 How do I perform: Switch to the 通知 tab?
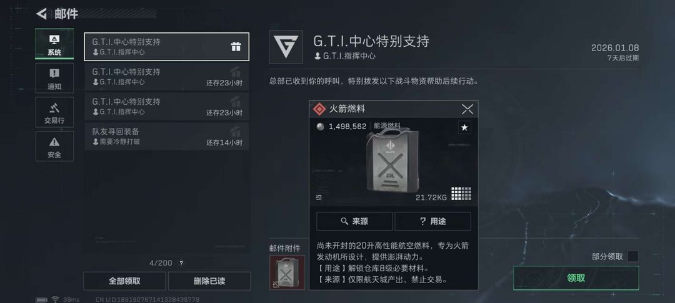coord(54,78)
